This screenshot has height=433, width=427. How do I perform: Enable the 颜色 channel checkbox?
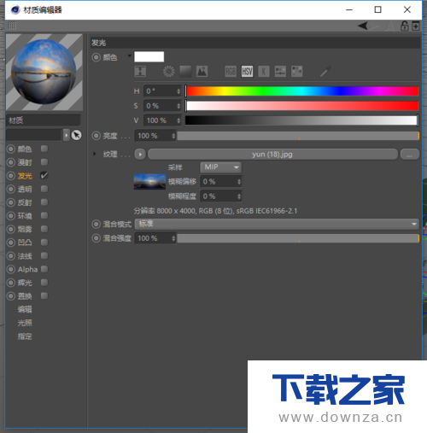44,149
